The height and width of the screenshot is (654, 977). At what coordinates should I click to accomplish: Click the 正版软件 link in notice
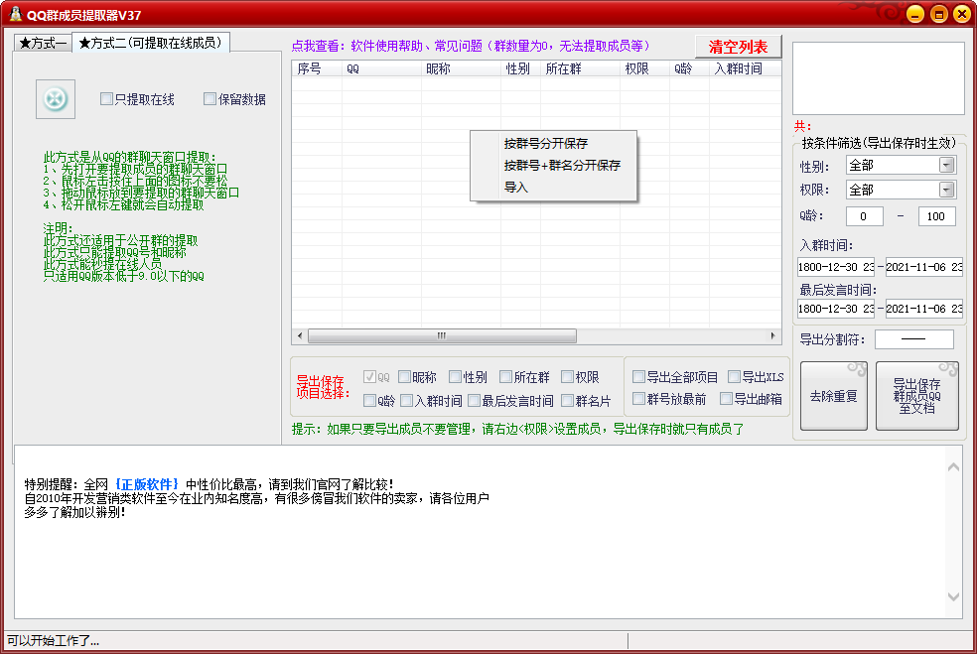(x=146, y=484)
